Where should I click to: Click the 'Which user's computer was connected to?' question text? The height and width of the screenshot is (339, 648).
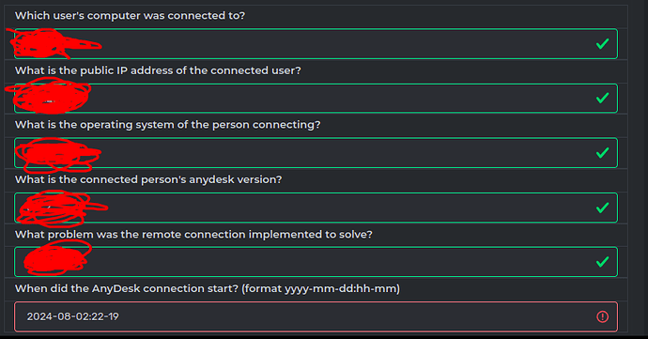130,16
